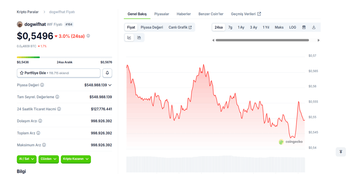Select the line chart view icon
This screenshot has width=348, height=174.
pos(129,37)
